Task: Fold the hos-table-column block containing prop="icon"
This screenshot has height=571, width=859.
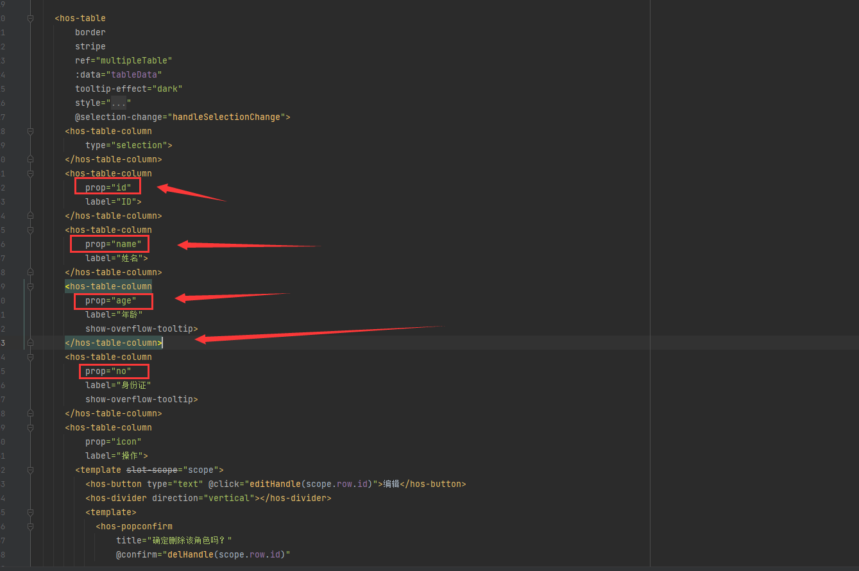Action: pos(30,427)
